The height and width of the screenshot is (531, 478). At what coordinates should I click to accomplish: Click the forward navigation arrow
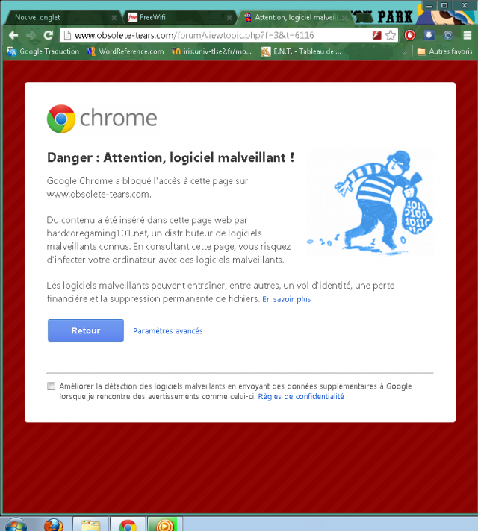[x=31, y=35]
